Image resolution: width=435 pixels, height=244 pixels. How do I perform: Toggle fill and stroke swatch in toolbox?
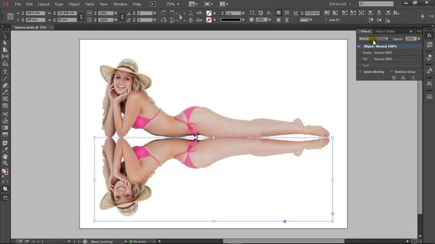point(5,172)
